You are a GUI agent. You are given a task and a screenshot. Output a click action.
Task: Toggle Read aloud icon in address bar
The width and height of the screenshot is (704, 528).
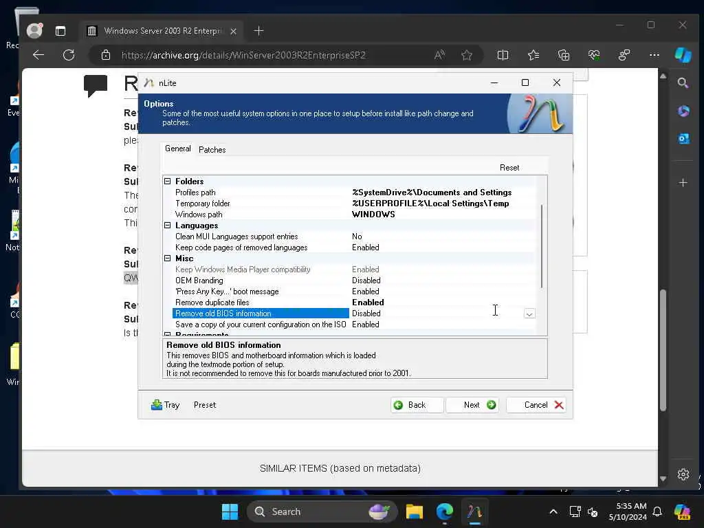[x=439, y=55]
